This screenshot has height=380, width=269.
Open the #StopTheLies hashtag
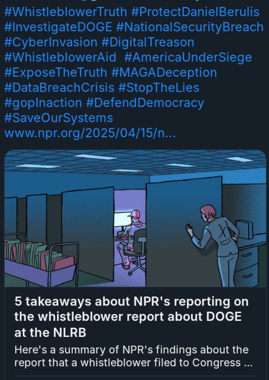(x=159, y=88)
